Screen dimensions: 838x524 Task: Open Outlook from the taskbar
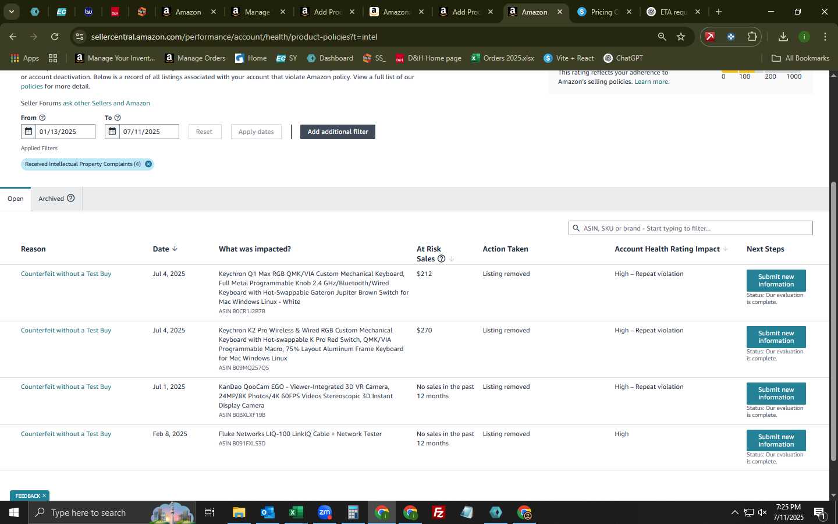tap(267, 512)
